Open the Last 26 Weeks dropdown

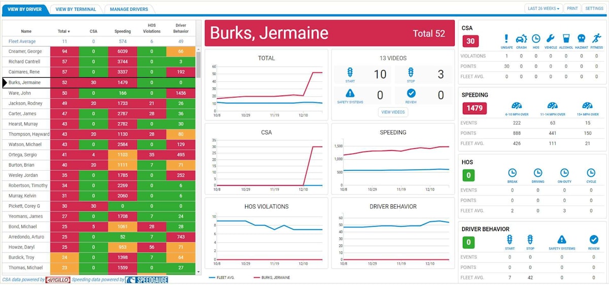(x=544, y=9)
